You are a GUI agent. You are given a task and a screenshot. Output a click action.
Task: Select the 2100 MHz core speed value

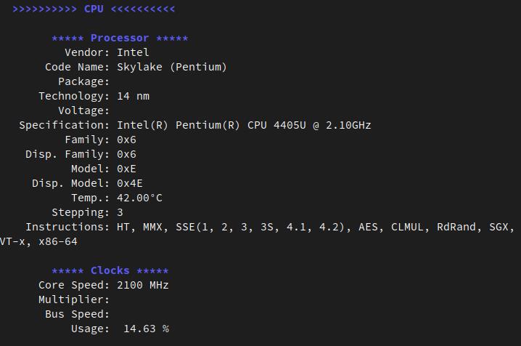tap(143, 285)
